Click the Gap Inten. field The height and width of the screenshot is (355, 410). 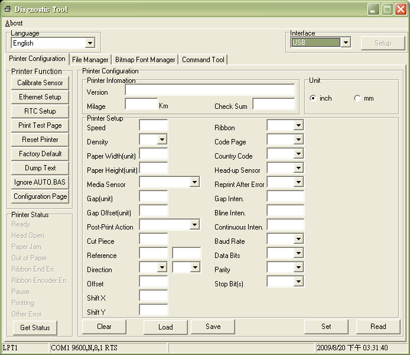(x=285, y=196)
